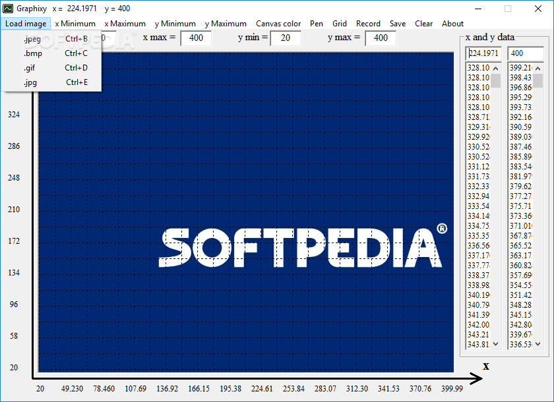Click x-axis label 107.69

pos(135,389)
